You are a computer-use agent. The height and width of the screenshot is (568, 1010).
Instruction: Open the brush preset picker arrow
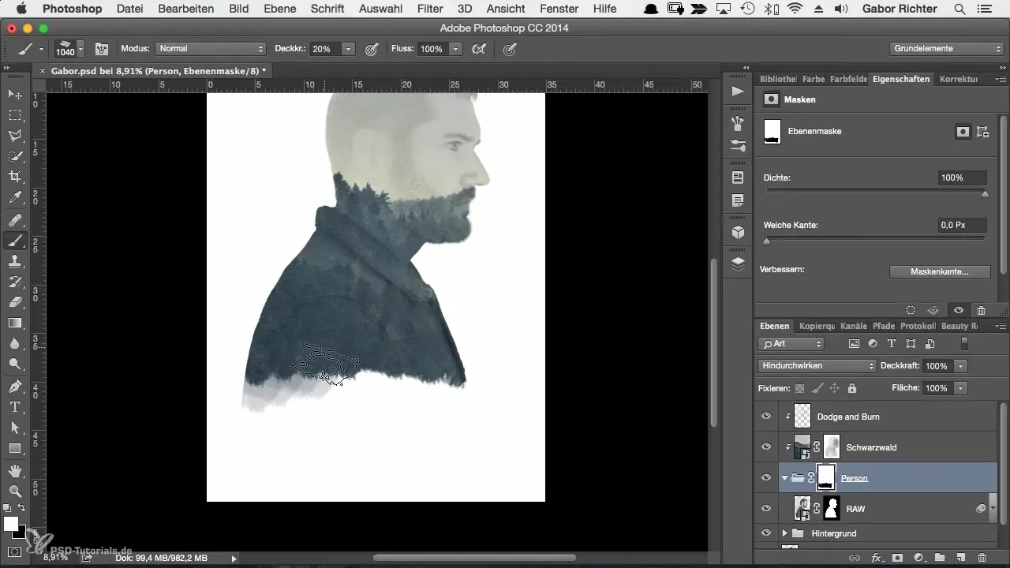[80, 49]
